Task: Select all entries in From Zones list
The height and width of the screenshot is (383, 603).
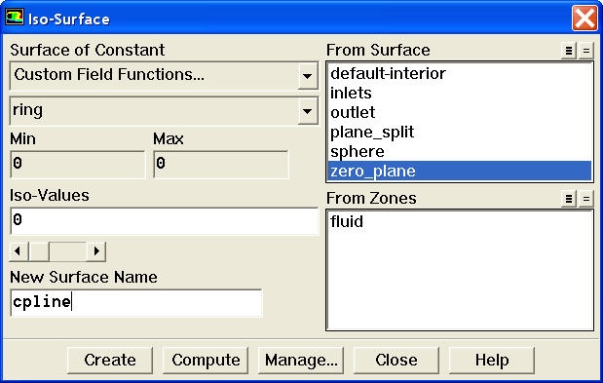Action: (568, 199)
